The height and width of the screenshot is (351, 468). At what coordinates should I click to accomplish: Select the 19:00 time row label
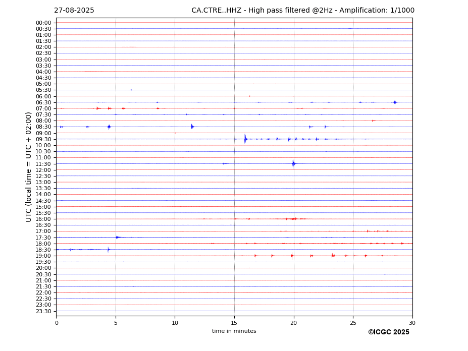point(43,256)
